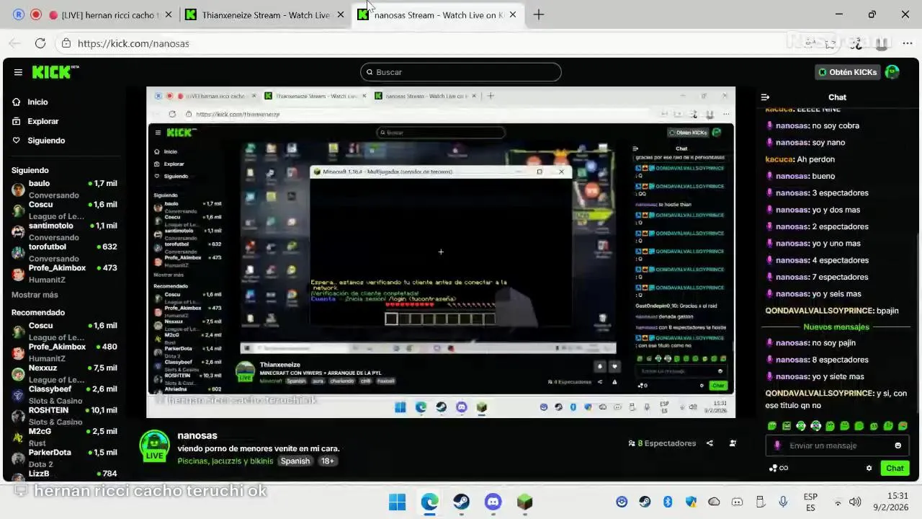Open a new browser tab
922x519 pixels.
(539, 14)
